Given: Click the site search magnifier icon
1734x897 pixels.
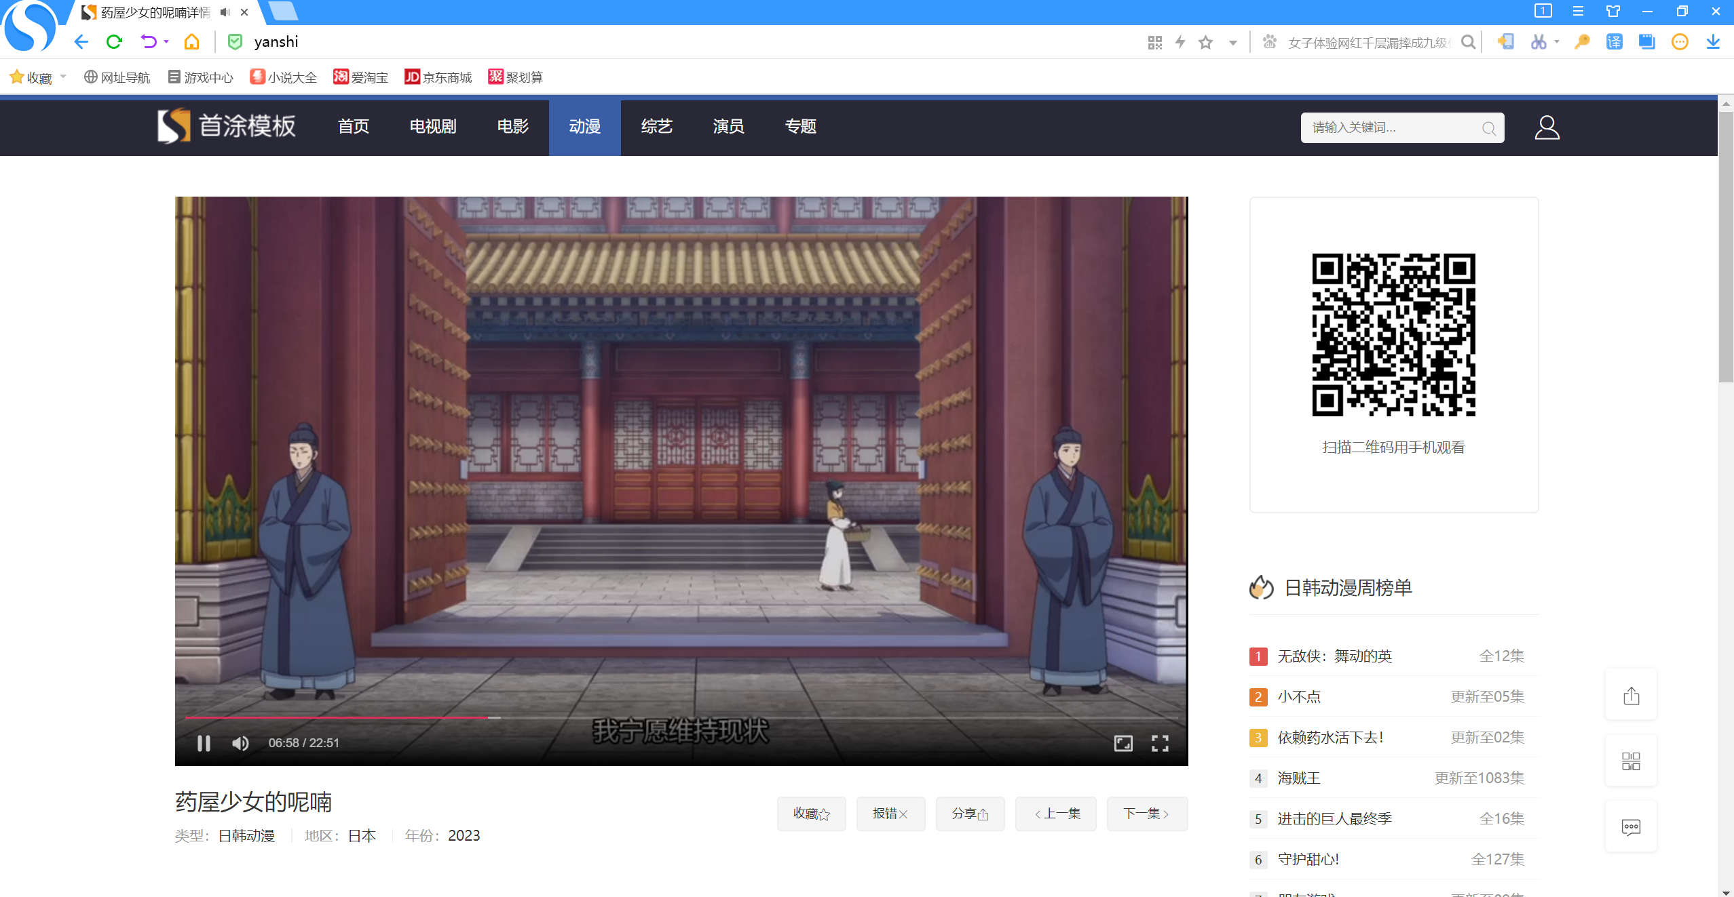Looking at the screenshot, I should click(x=1488, y=128).
